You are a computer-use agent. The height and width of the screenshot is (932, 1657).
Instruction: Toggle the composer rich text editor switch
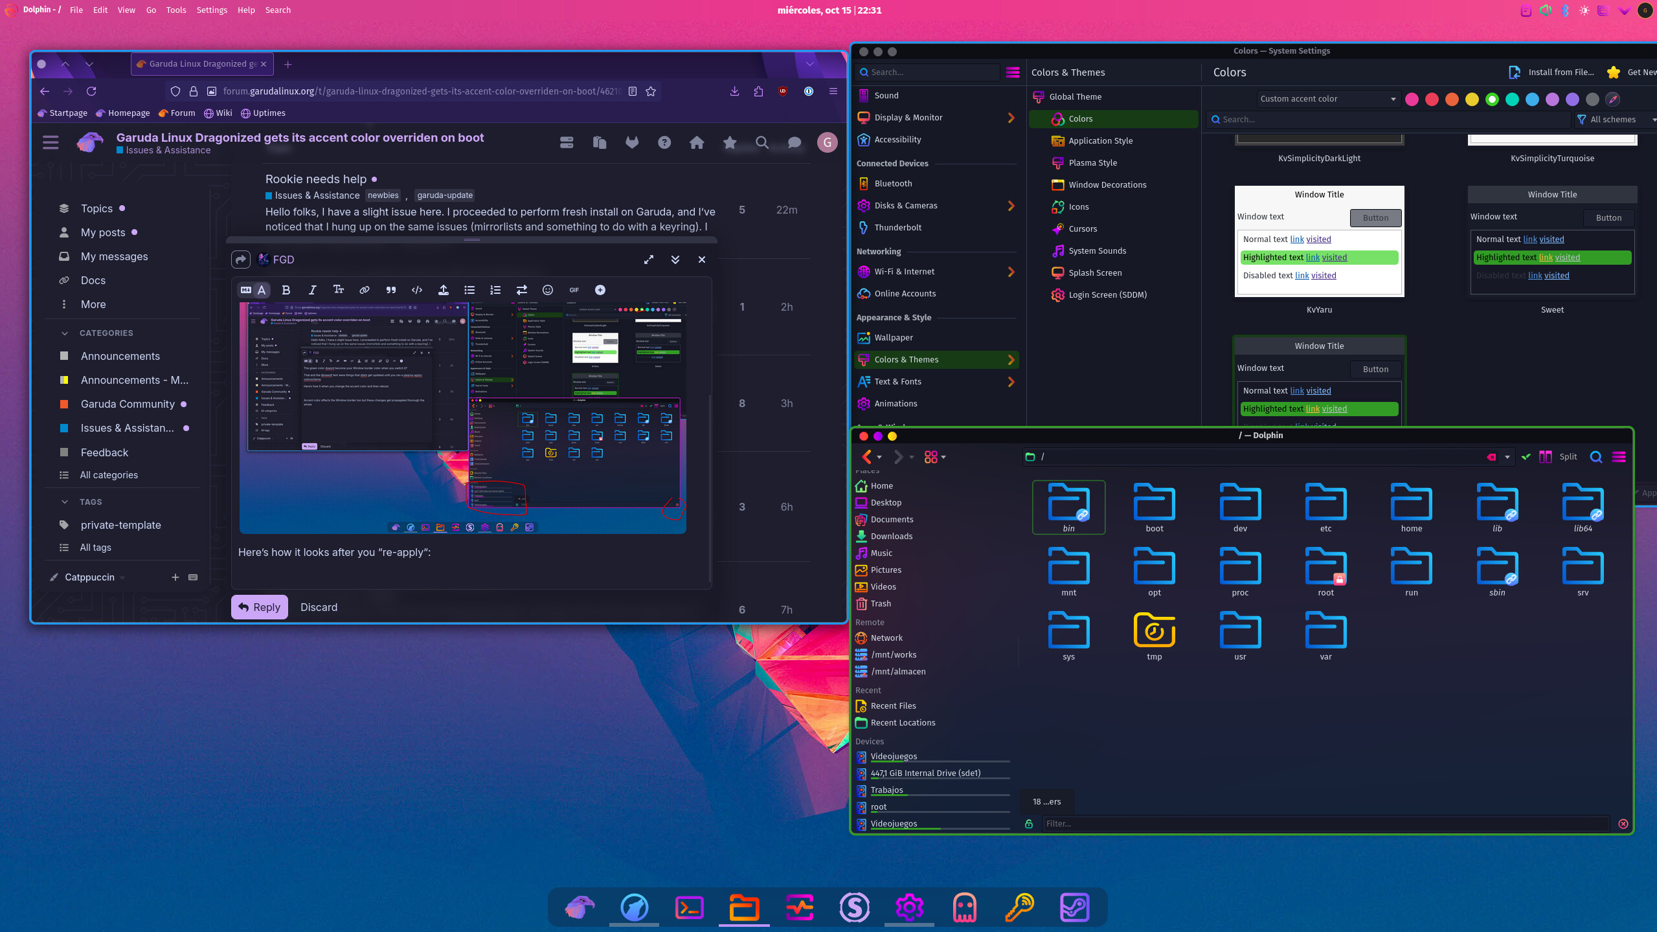click(253, 290)
